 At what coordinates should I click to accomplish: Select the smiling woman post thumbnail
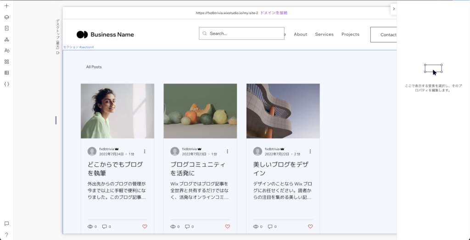pos(117,111)
